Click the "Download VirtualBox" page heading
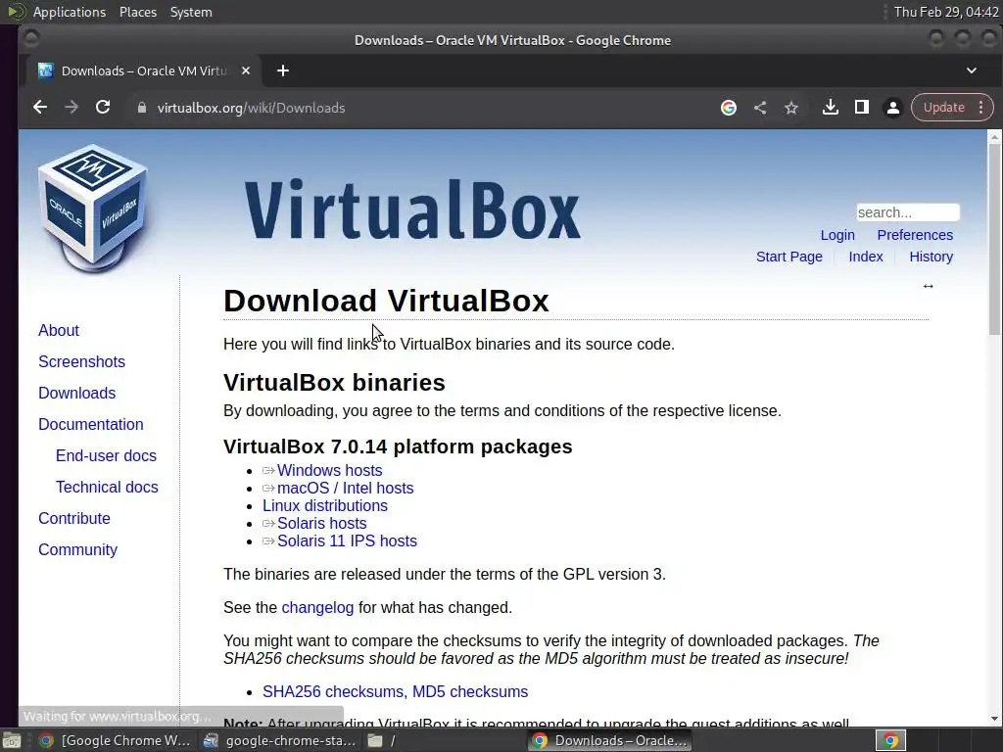Image resolution: width=1003 pixels, height=752 pixels. click(x=386, y=301)
